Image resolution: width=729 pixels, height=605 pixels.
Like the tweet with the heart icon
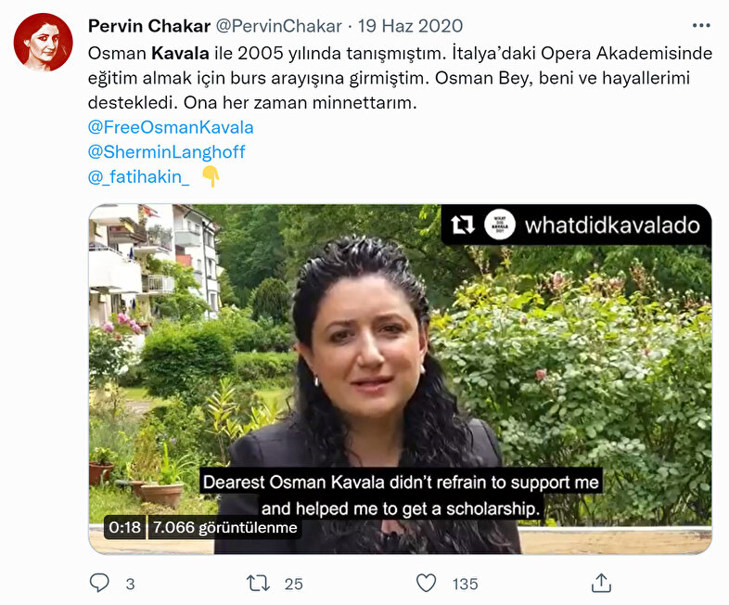[426, 583]
